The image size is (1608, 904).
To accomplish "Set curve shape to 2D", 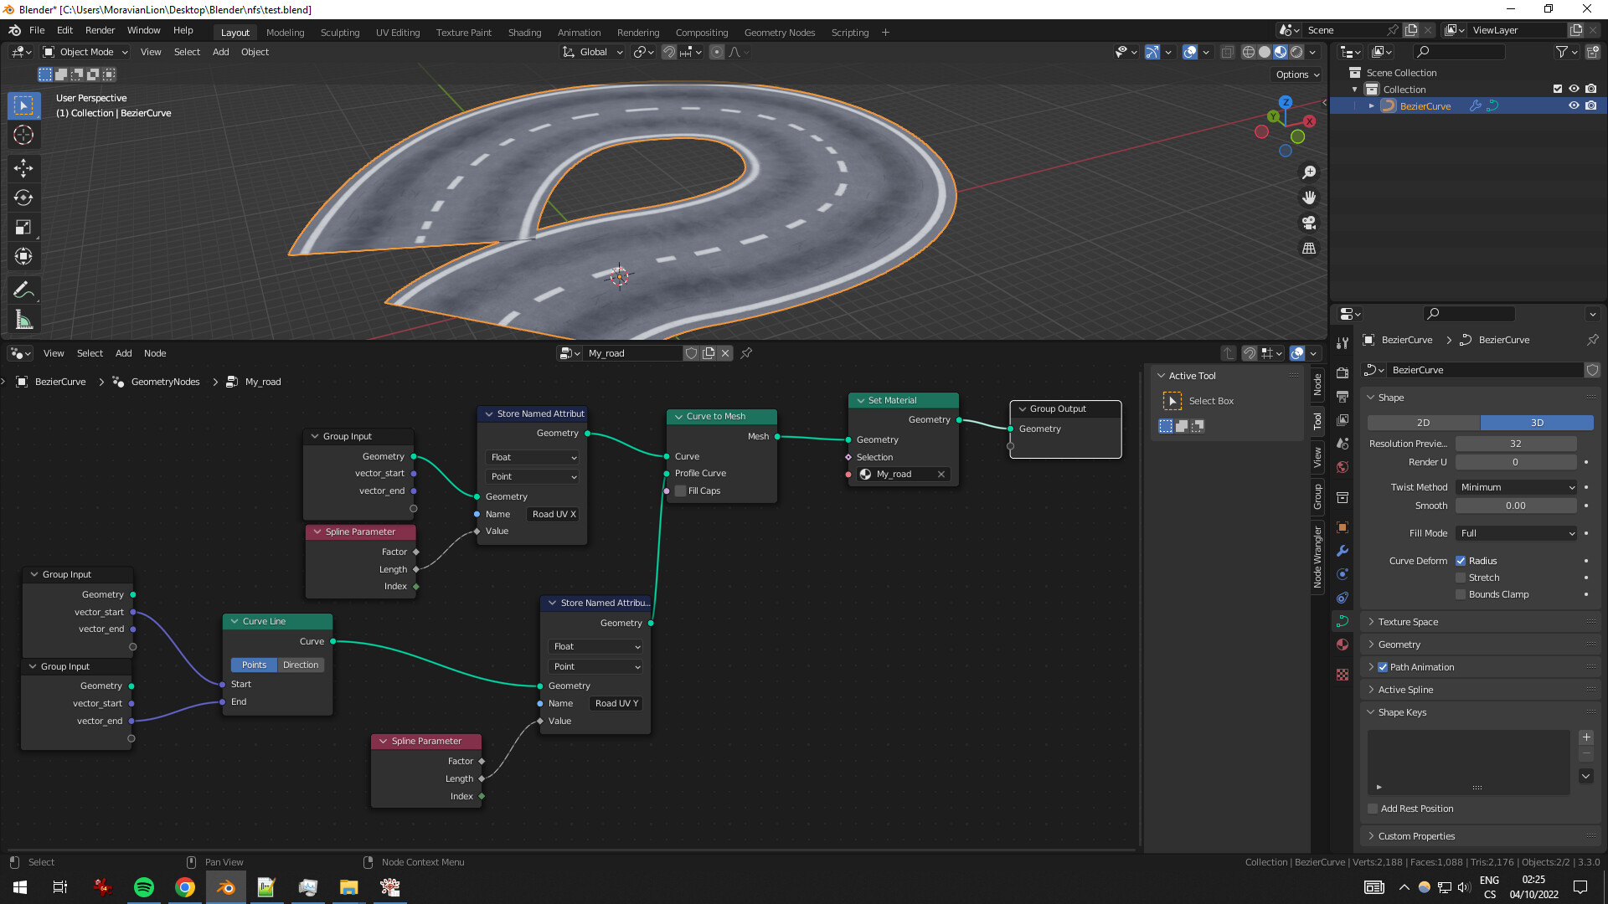I will point(1423,423).
